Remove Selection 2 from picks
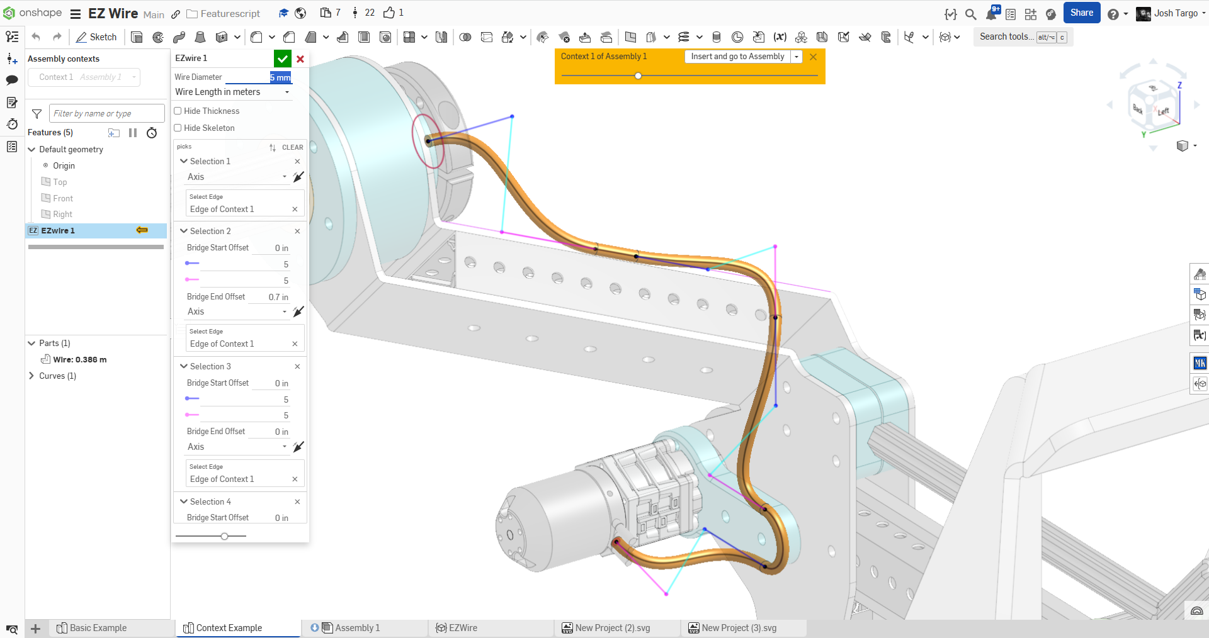Viewport: 1209px width, 638px height. click(297, 232)
